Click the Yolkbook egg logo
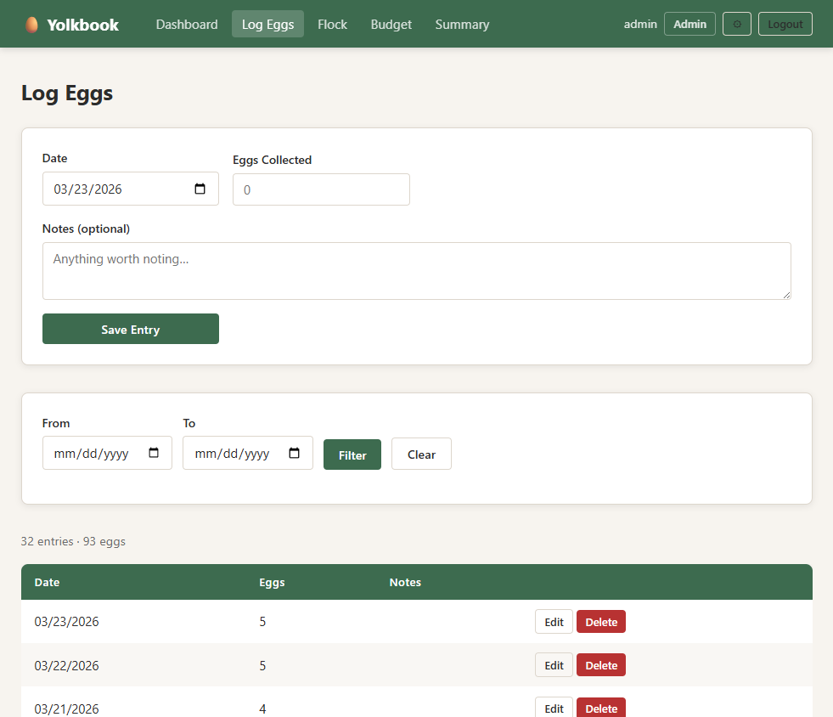 pyautogui.click(x=31, y=24)
